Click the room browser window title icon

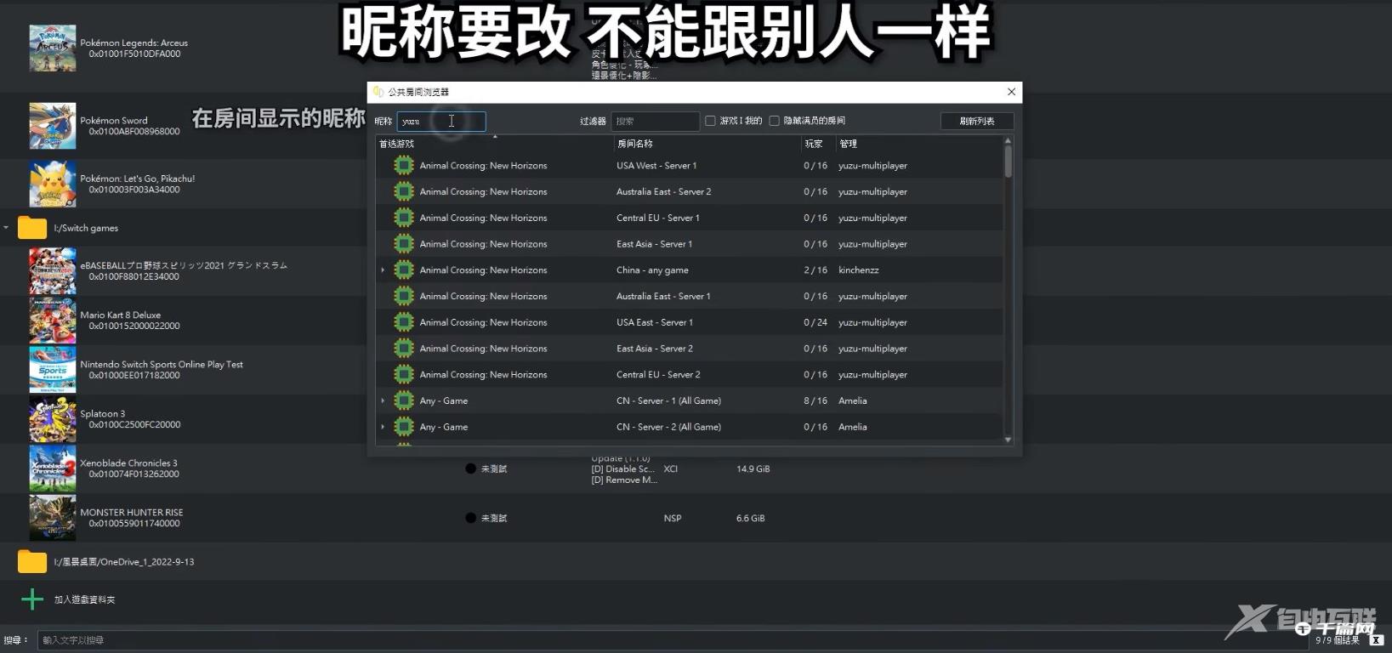click(378, 92)
